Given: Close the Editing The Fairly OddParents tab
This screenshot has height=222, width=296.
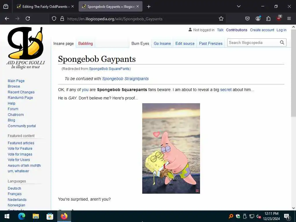Looking at the screenshot, I should 73,6.
